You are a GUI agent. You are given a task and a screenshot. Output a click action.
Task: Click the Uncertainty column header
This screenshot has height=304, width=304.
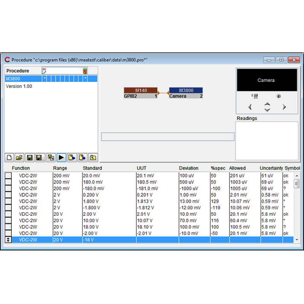point(271,168)
